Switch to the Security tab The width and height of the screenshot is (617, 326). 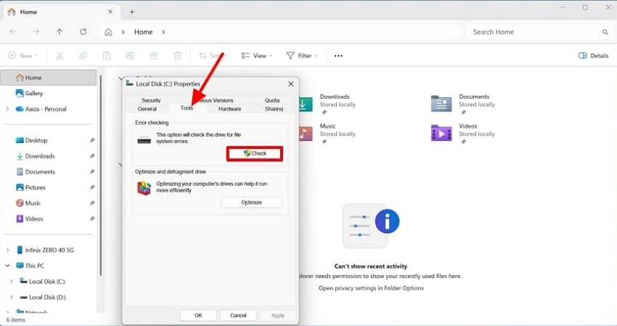[151, 100]
